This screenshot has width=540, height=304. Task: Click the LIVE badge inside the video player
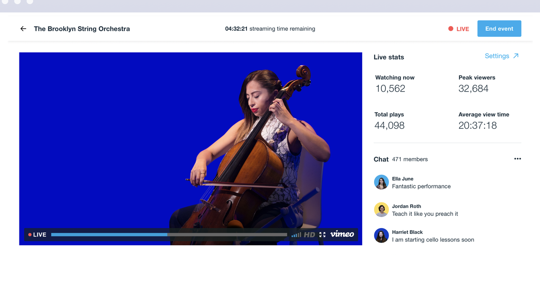point(37,234)
